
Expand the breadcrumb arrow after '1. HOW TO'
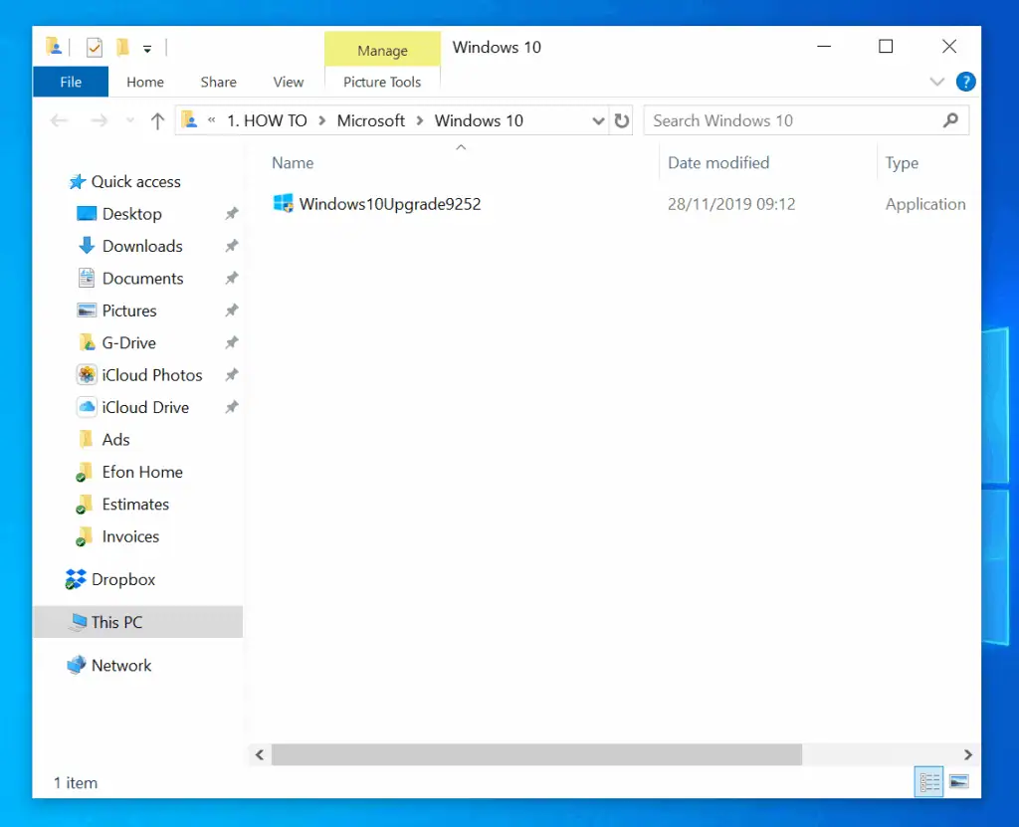point(321,121)
